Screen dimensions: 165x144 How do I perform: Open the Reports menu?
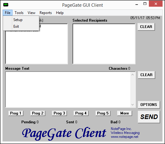coord(46,13)
